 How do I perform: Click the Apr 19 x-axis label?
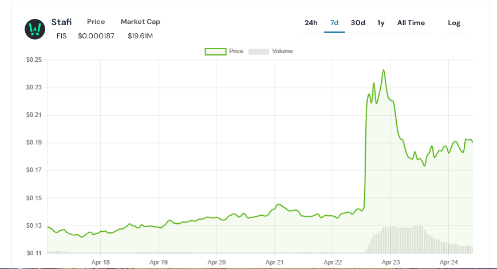tap(159, 262)
